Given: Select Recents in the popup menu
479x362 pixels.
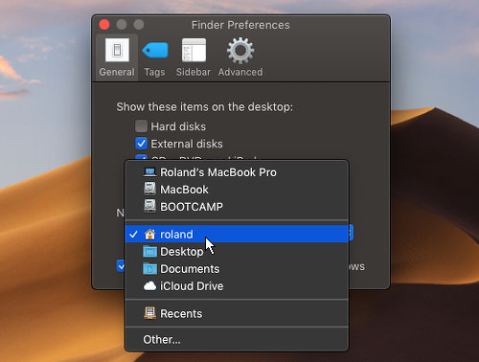Looking at the screenshot, I should [x=237, y=313].
